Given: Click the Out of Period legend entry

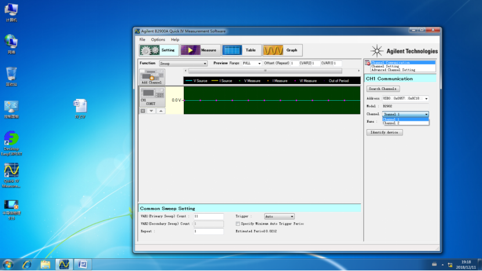Looking at the screenshot, I should pos(336,80).
